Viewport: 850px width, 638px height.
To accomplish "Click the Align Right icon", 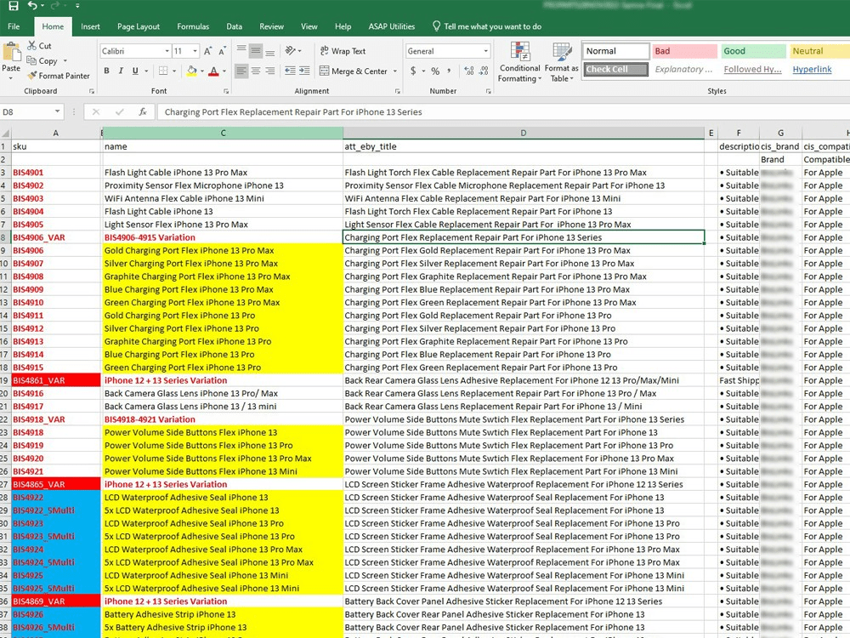I will click(270, 71).
